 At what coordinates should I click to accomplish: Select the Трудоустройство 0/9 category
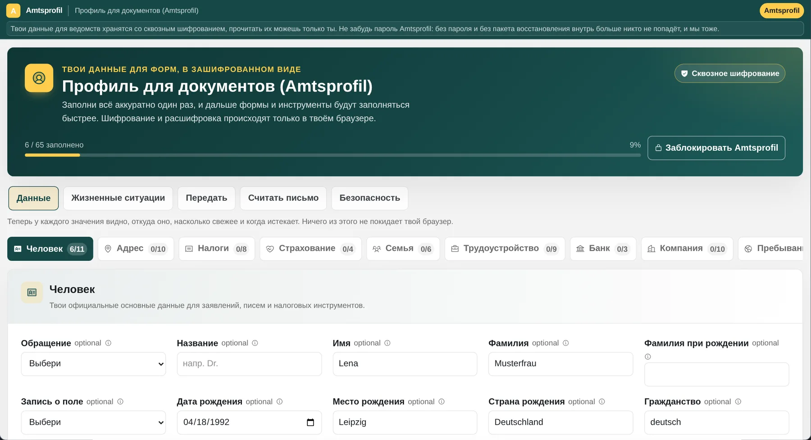(505, 249)
